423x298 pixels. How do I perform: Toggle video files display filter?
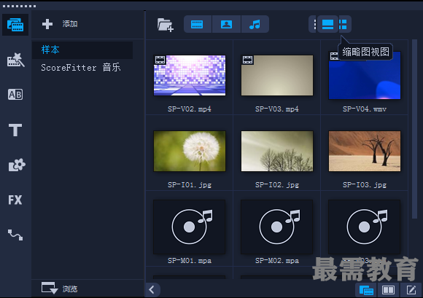tap(197, 24)
